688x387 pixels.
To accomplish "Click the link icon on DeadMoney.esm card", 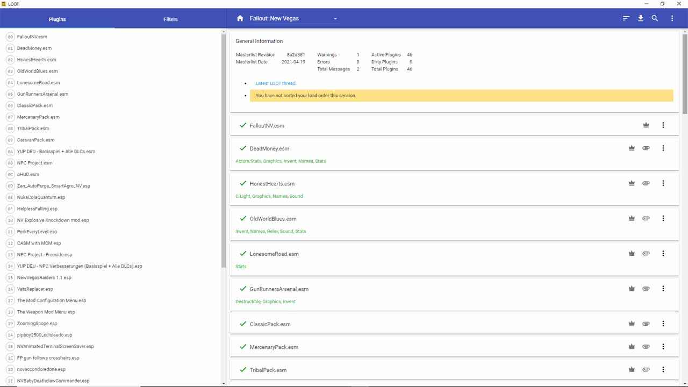I will click(x=646, y=148).
